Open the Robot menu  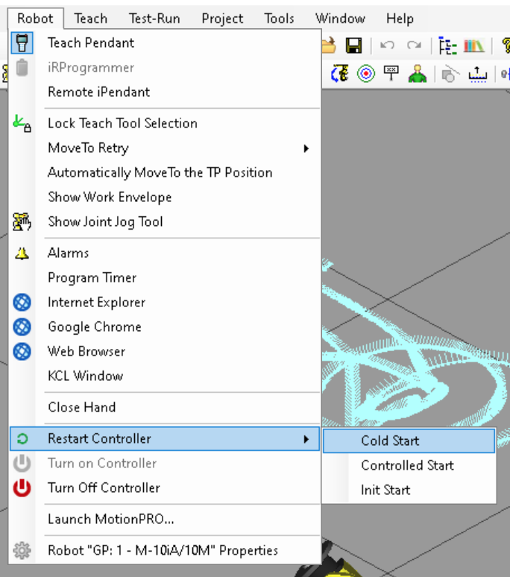(x=35, y=19)
